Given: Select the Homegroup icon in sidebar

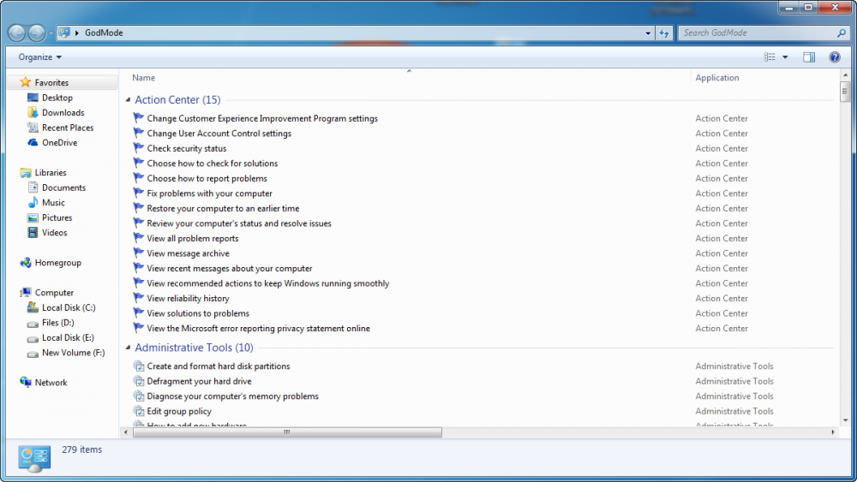Looking at the screenshot, I should coord(26,263).
